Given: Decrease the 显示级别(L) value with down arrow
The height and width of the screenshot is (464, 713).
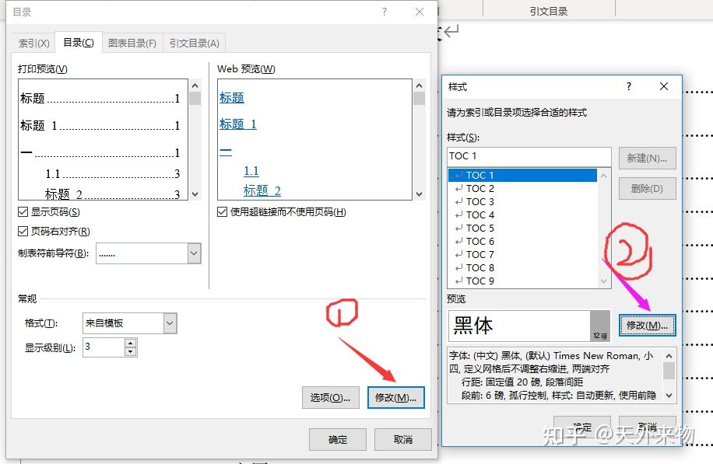Looking at the screenshot, I should pos(131,352).
